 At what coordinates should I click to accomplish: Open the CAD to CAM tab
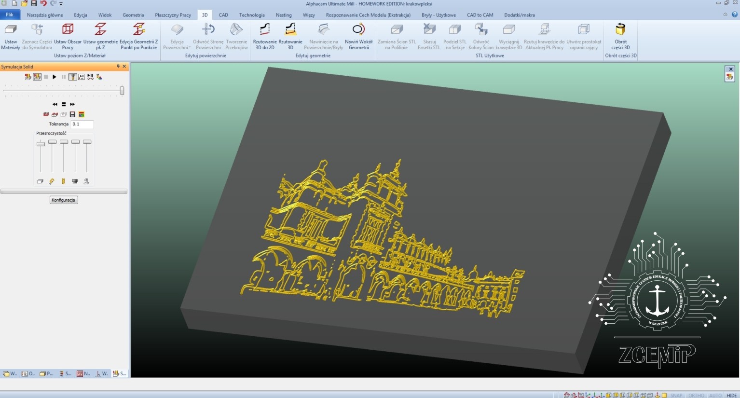480,15
